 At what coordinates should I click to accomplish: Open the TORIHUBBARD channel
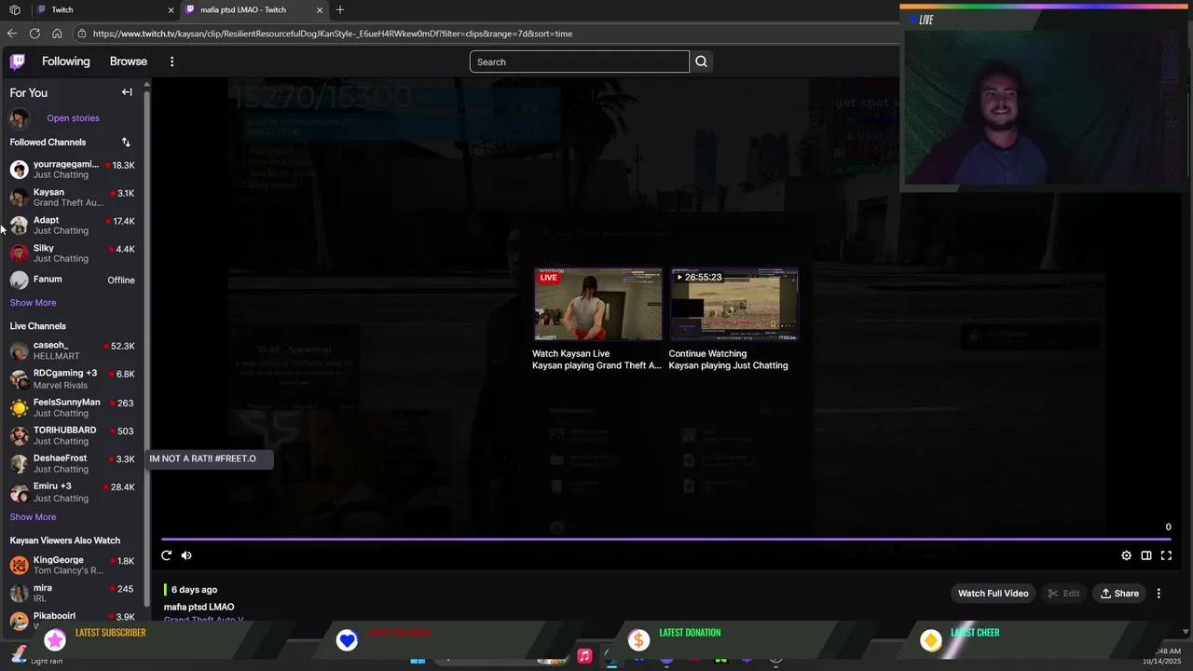click(73, 435)
